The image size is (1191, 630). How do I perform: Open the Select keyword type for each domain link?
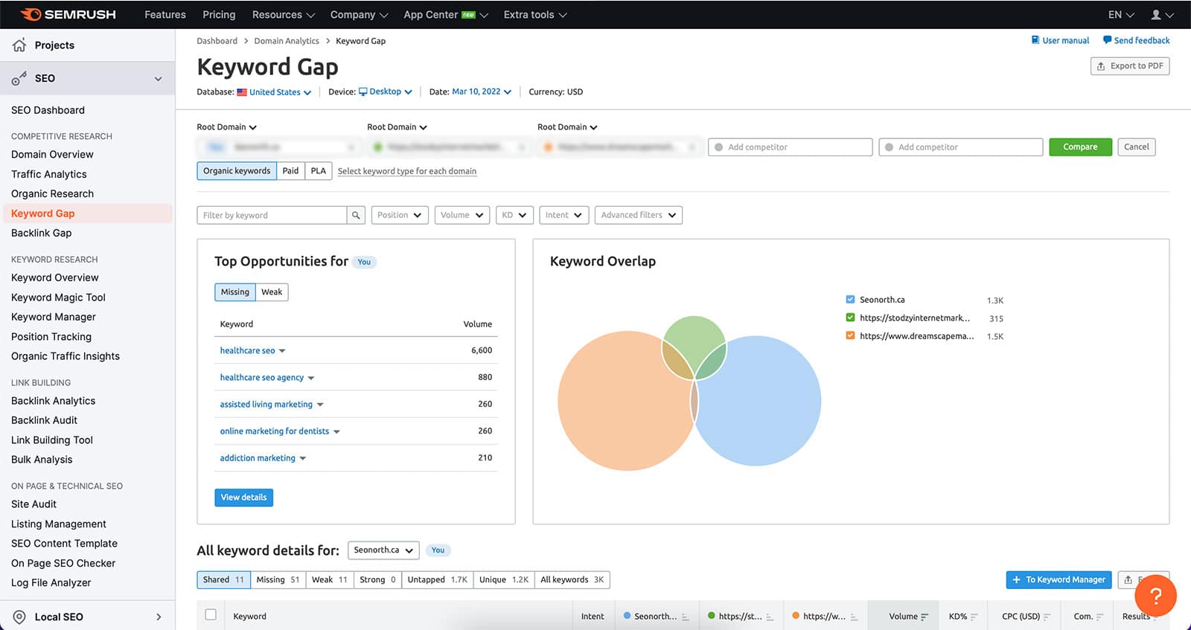pos(407,171)
